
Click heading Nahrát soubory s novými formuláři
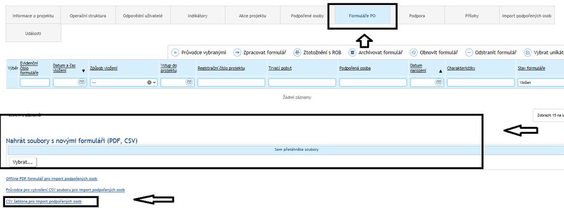(72, 141)
